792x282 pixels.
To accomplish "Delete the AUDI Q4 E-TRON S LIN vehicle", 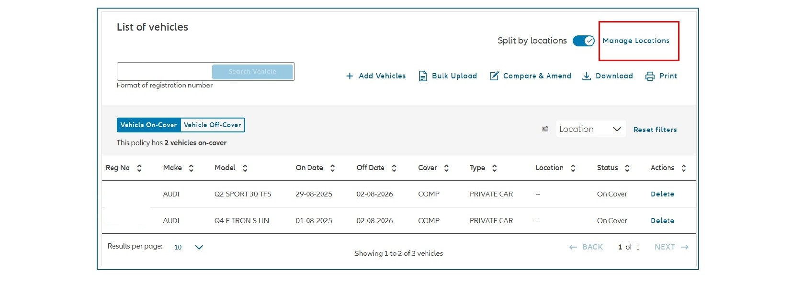I will coord(662,220).
